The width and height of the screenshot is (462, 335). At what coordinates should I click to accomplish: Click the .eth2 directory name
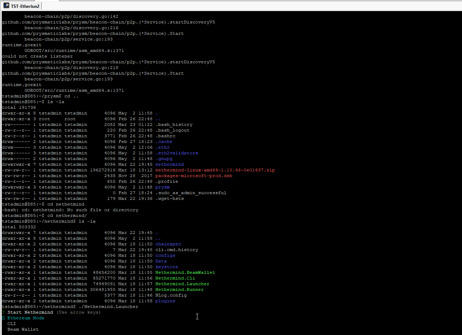pos(163,147)
